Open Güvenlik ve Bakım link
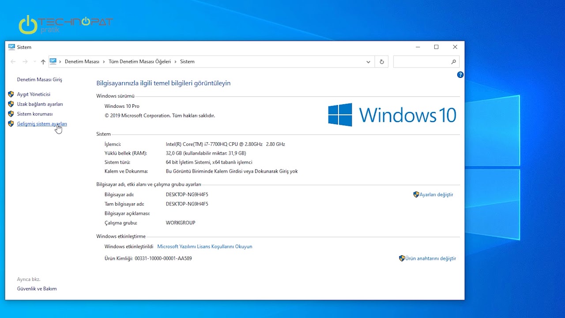This screenshot has height=318, width=565. 37,289
